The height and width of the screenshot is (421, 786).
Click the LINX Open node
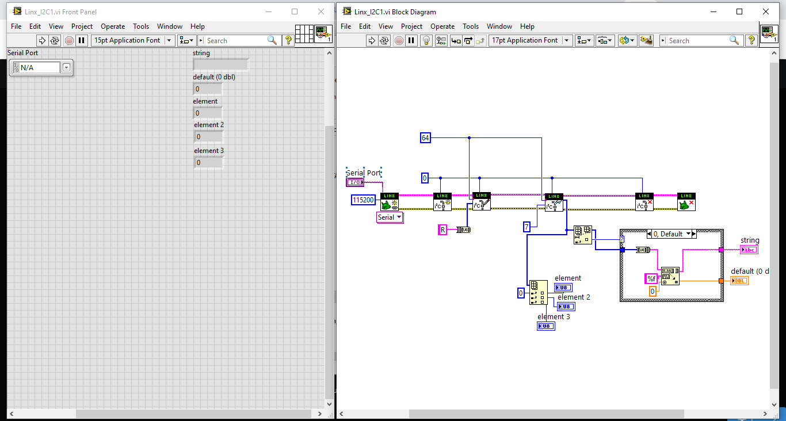click(x=390, y=202)
